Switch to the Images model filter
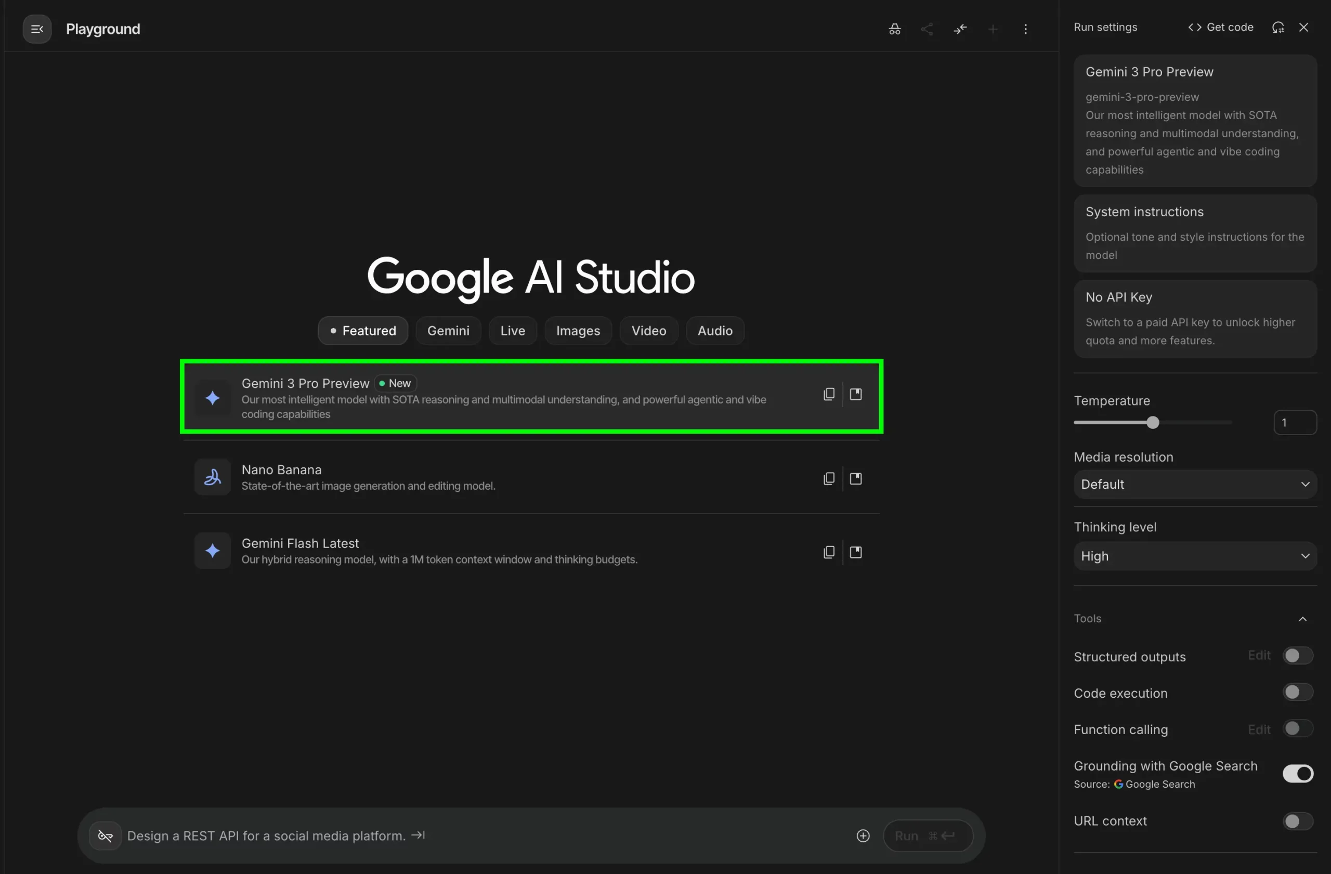Image resolution: width=1331 pixels, height=874 pixels. click(578, 331)
